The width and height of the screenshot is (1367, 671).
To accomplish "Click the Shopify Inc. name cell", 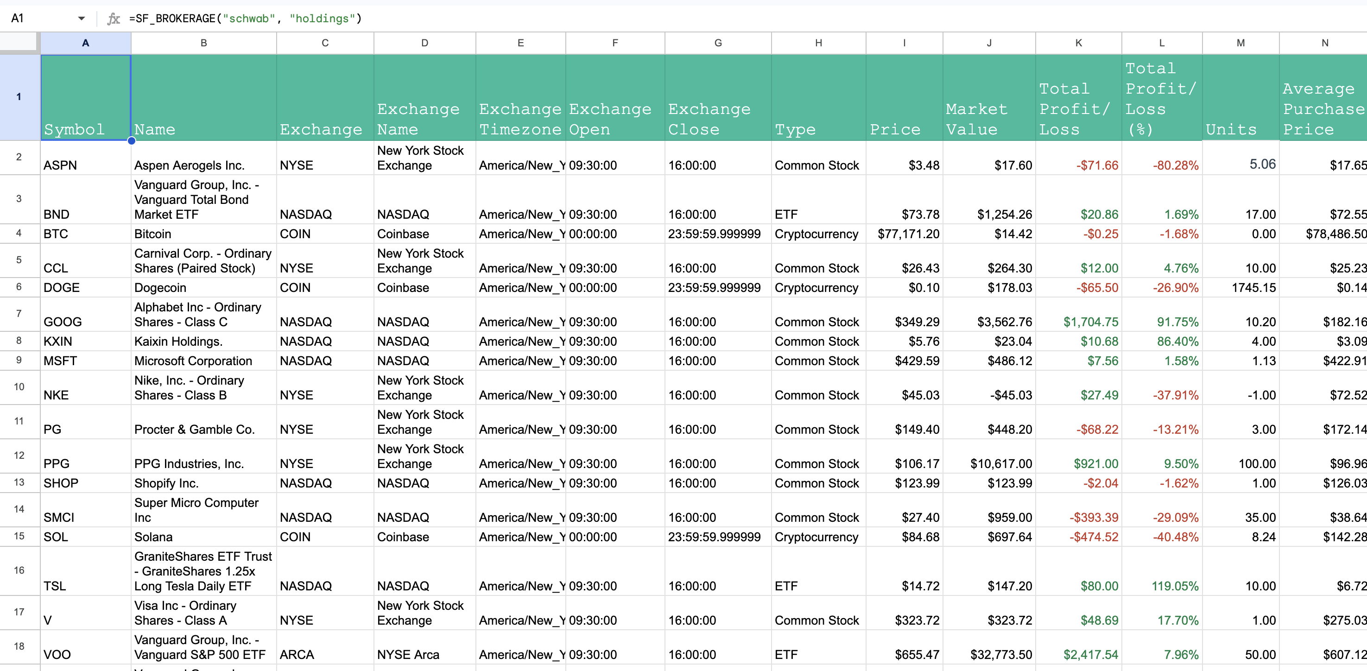I will click(x=204, y=483).
